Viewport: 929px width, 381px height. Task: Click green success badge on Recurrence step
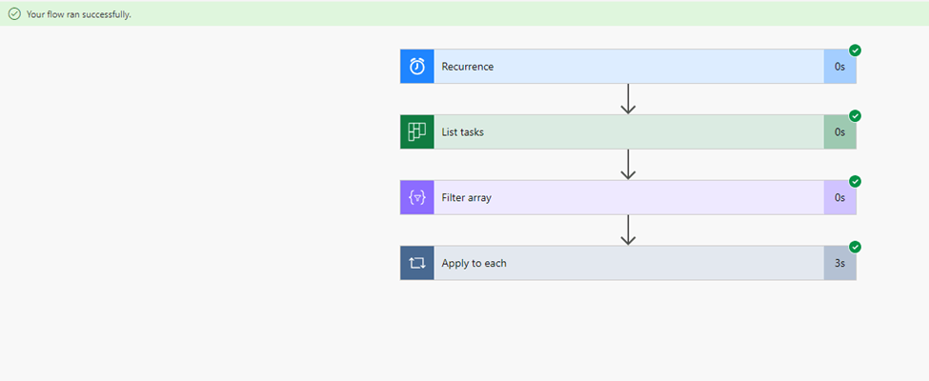pos(855,50)
